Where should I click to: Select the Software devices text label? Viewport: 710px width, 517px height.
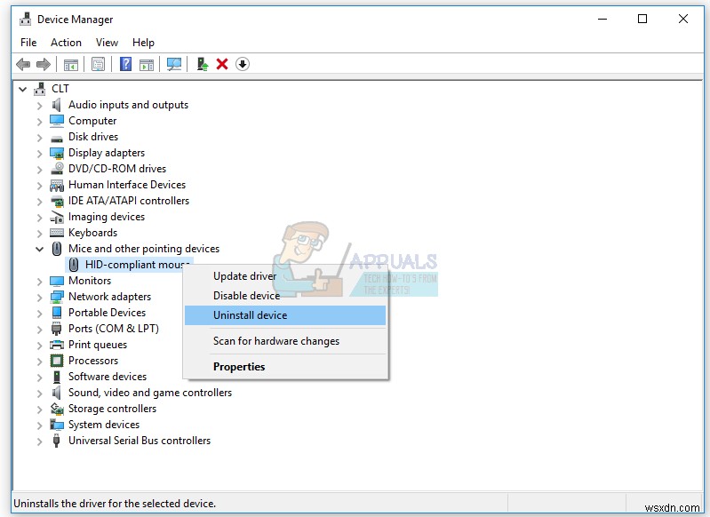tap(108, 377)
